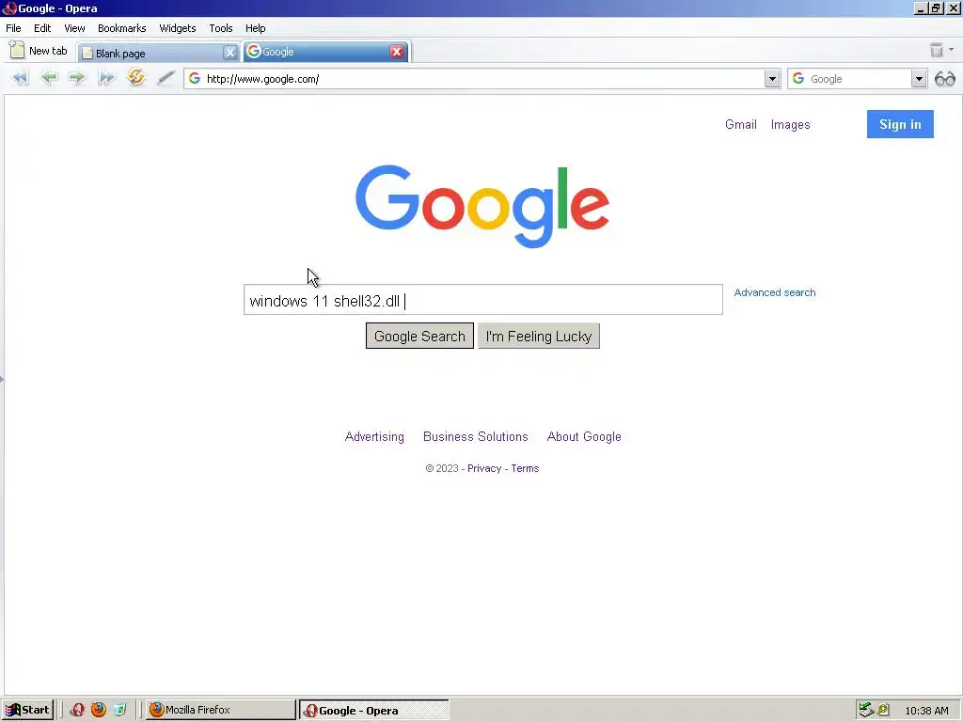Image resolution: width=963 pixels, height=722 pixels.
Task: Click the glasses icon in the toolbar
Action: tap(944, 79)
